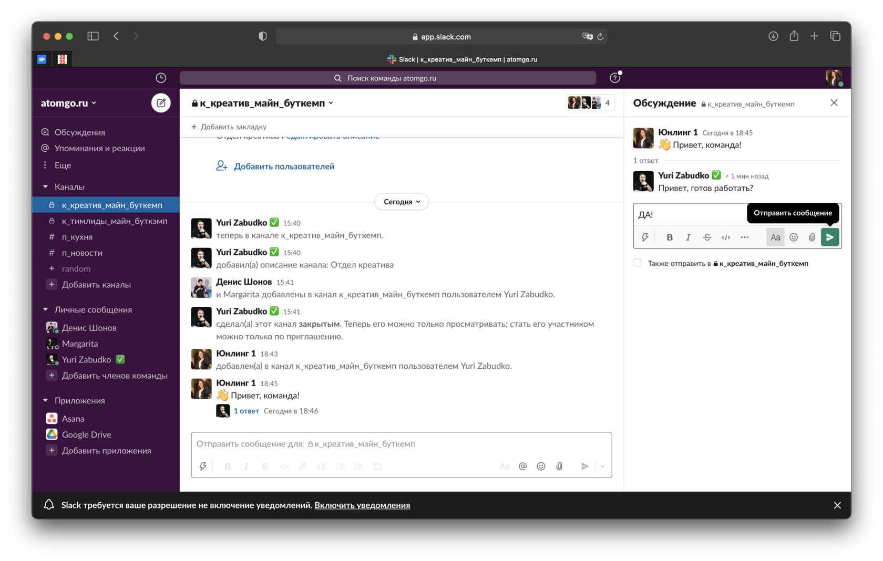Open the send options dropdown arrow
The image size is (883, 561).
tap(602, 466)
